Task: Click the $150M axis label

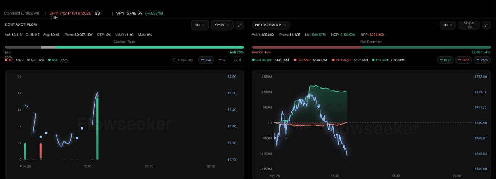Action: click(267, 77)
